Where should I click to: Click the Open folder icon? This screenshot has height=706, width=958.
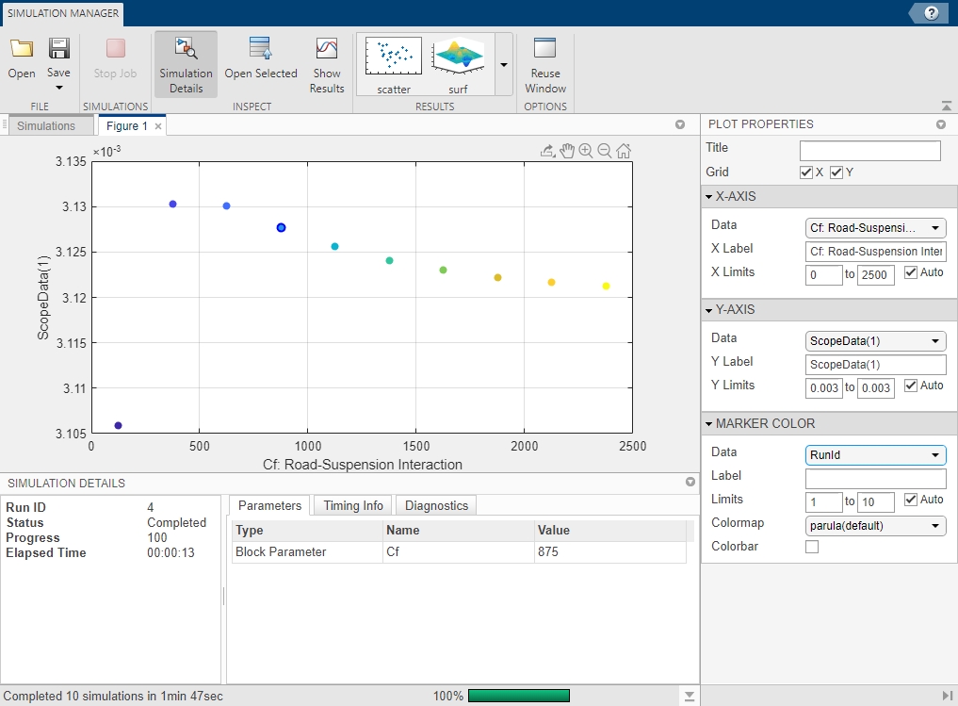(x=21, y=49)
